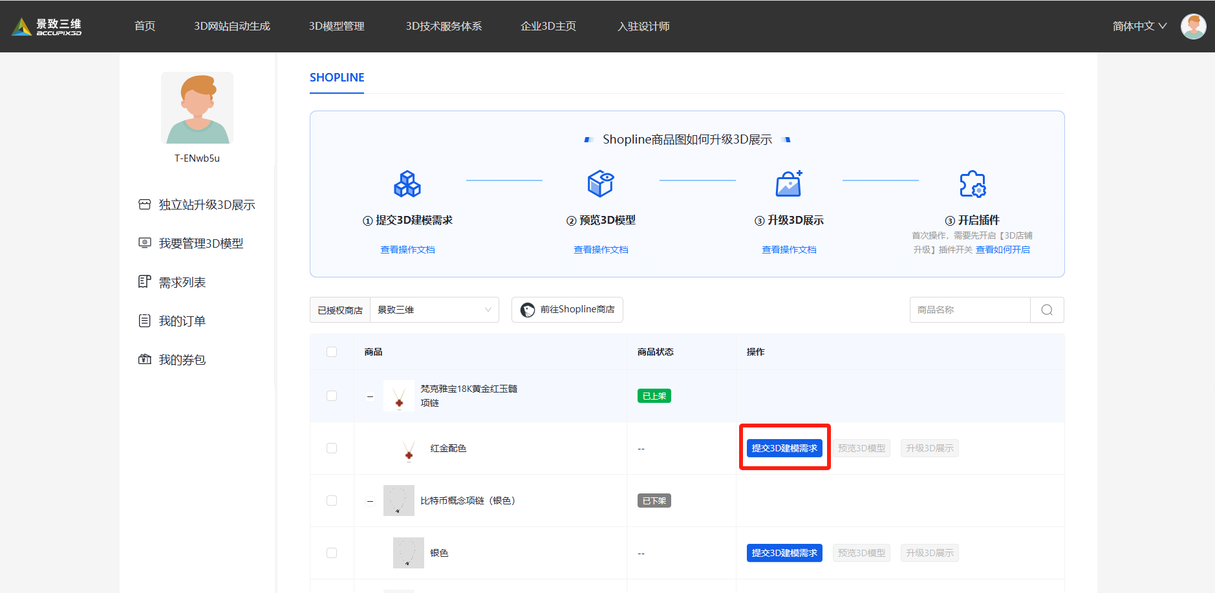Focus the 商品名称 search field
Viewport: 1215px width, 593px height.
(970, 310)
